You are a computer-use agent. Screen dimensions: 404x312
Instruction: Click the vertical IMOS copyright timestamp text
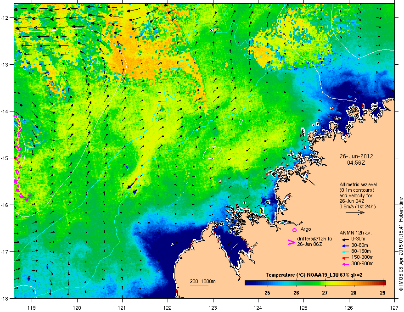coord(401,244)
